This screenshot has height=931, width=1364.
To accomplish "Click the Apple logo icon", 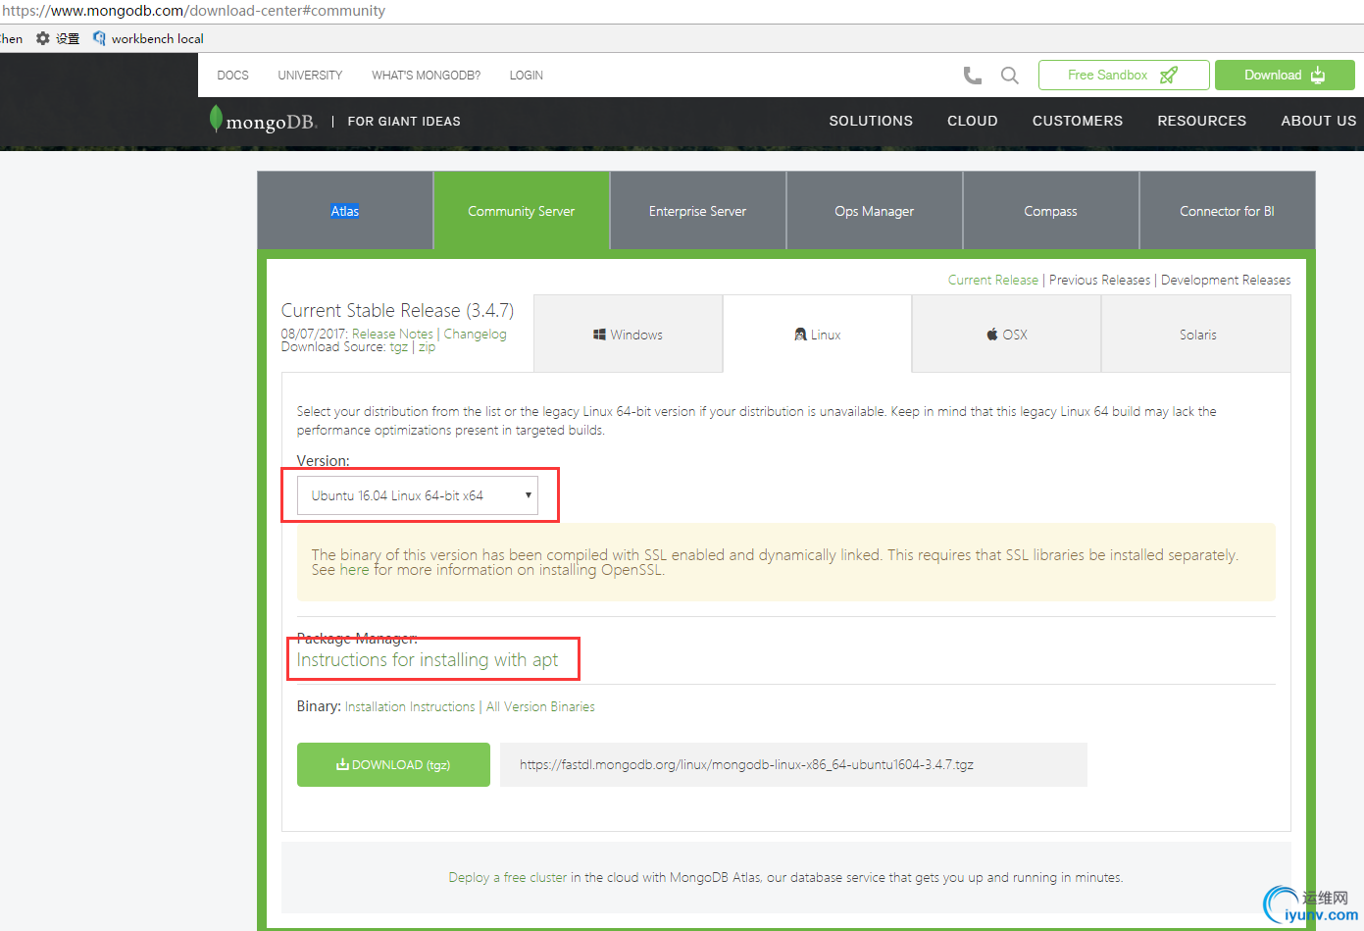I will [992, 335].
